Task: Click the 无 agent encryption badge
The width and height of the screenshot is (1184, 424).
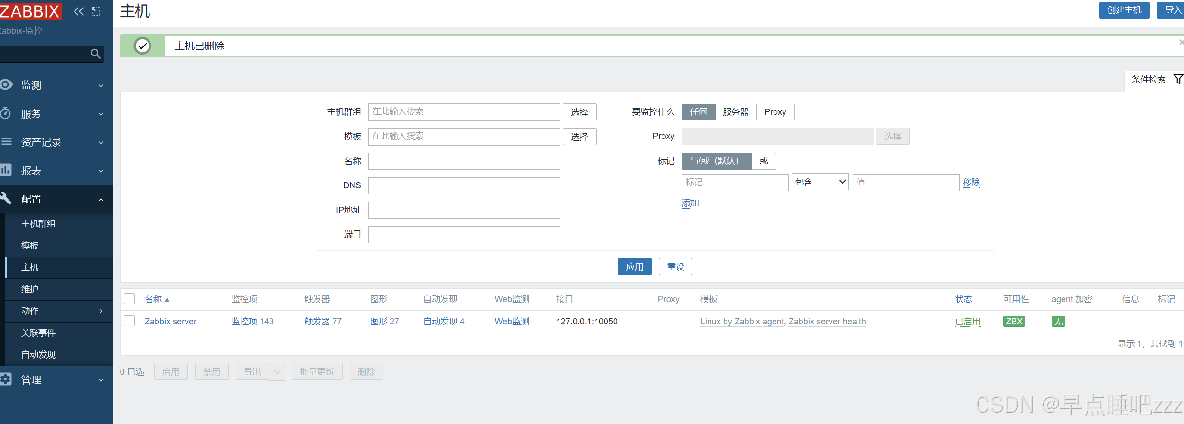Action: (x=1058, y=322)
